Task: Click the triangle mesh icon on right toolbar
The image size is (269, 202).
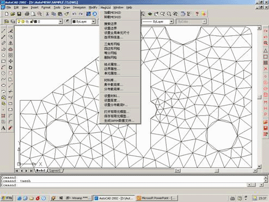Action: point(265,51)
